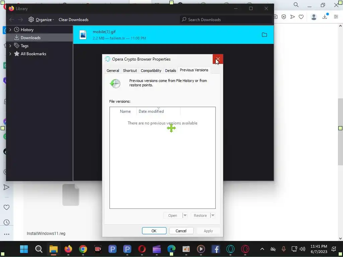Select Downloads in Library sidebar

coord(40,37)
